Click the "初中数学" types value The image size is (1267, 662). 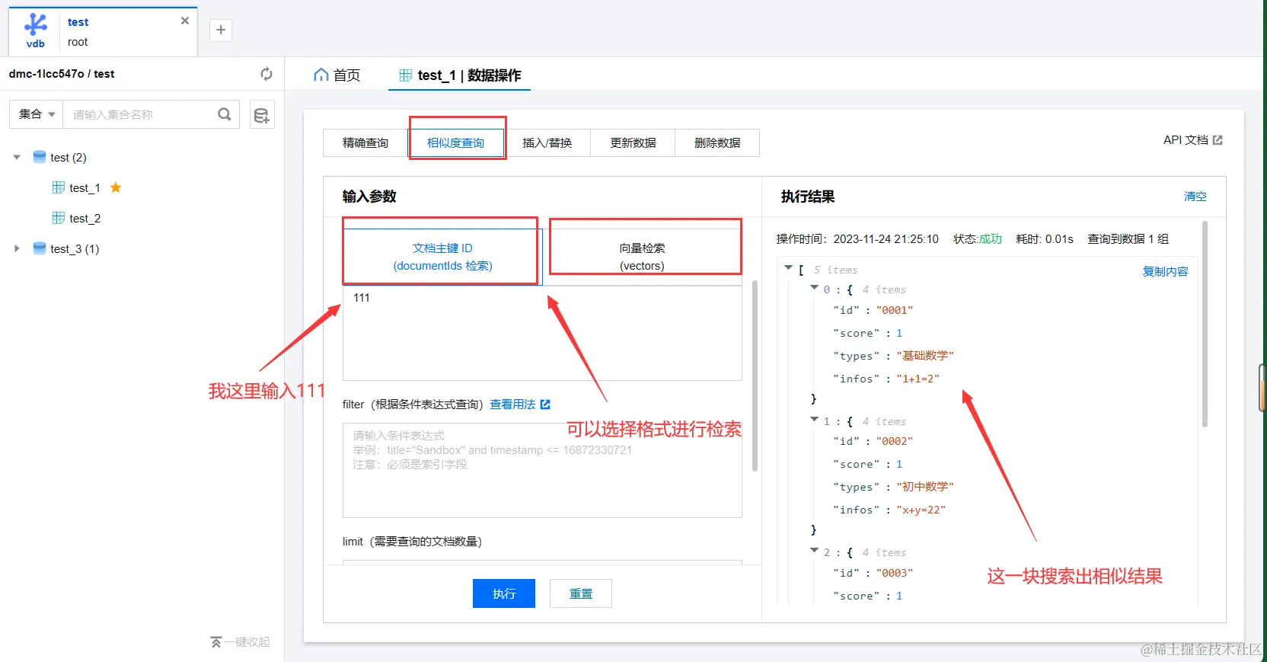(925, 487)
